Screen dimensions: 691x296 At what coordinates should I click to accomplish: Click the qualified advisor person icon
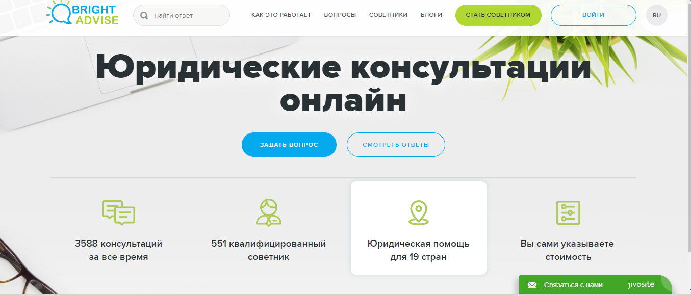click(268, 213)
